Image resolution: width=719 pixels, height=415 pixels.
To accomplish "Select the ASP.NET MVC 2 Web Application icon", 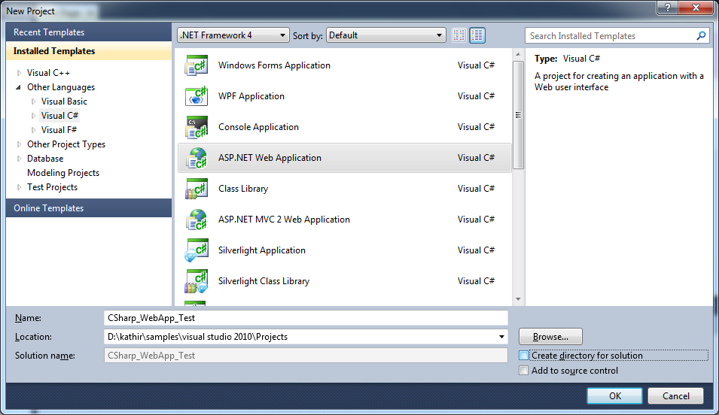I will [197, 220].
